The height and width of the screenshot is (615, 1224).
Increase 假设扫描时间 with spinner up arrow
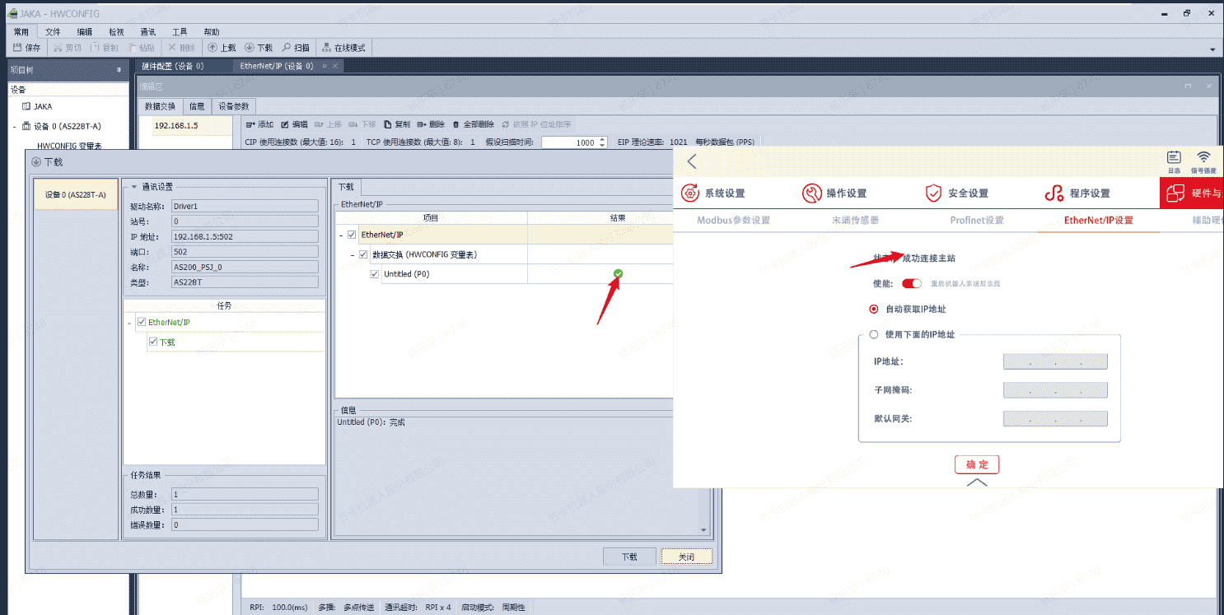[x=602, y=139]
